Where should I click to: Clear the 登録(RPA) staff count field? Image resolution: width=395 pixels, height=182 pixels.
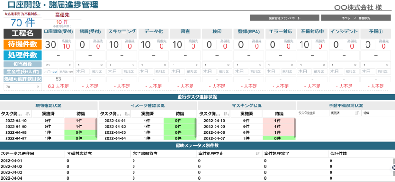tap(261, 65)
